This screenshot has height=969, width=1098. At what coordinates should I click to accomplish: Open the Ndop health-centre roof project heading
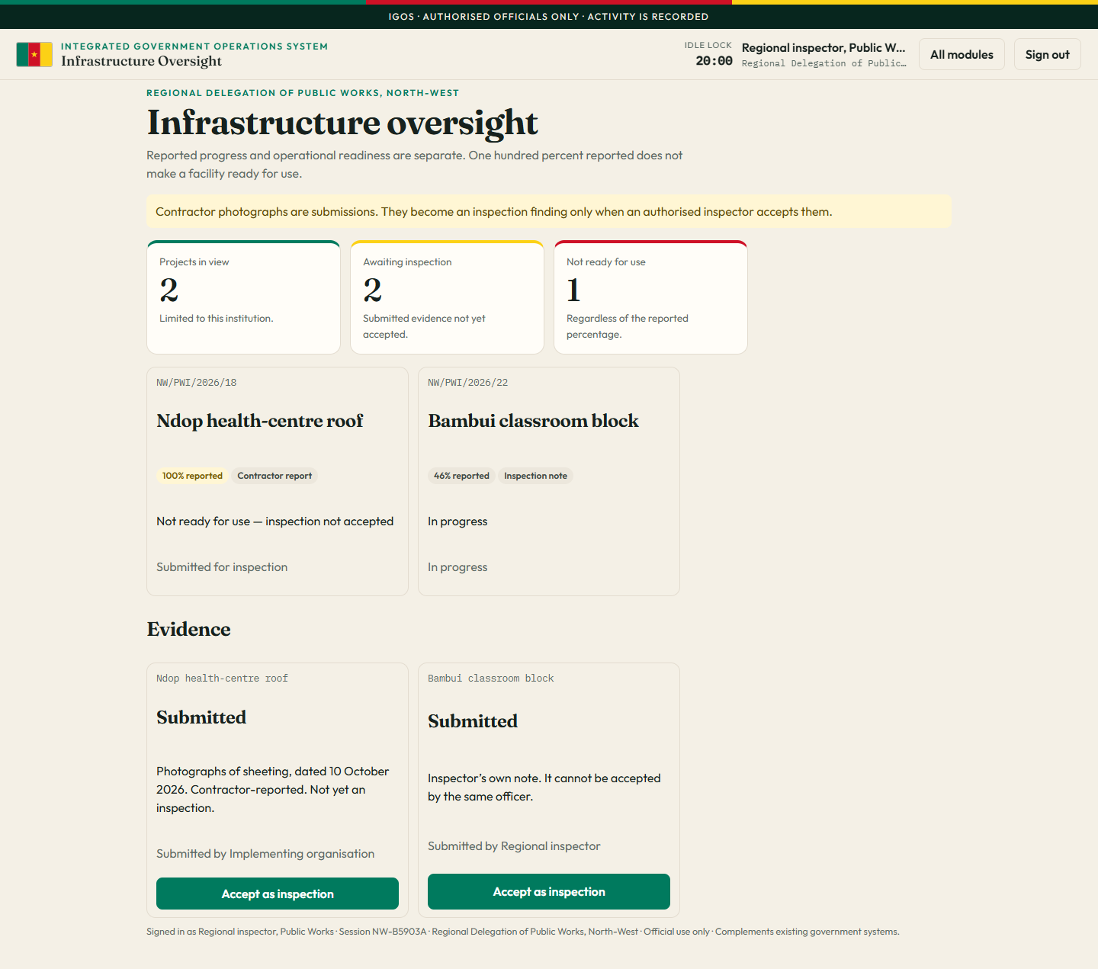(x=260, y=421)
